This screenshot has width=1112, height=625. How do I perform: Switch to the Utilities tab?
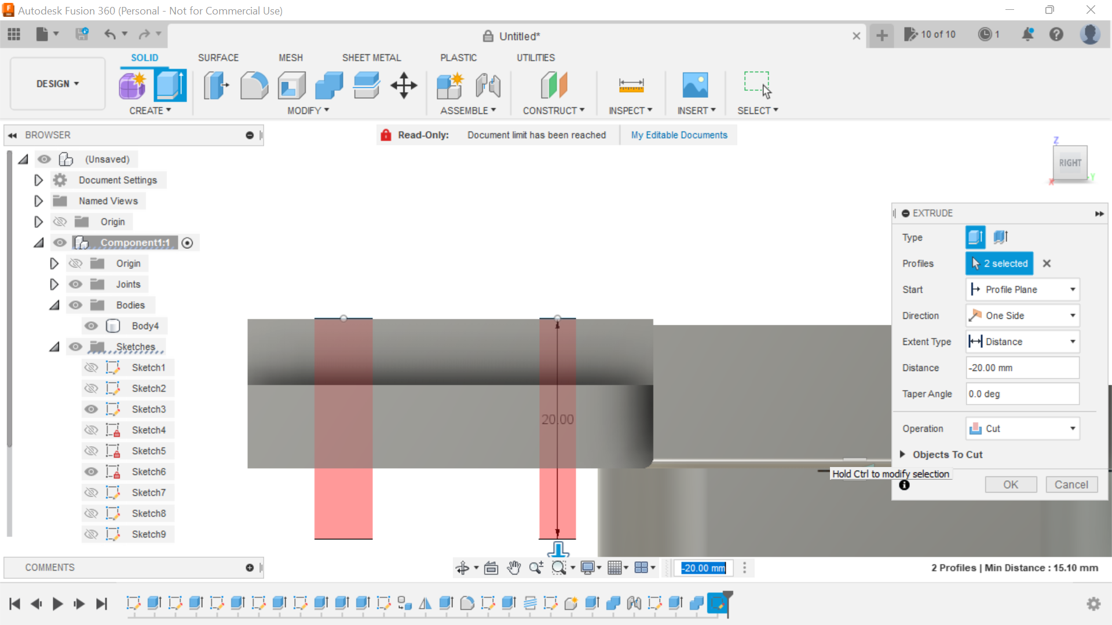(536, 58)
